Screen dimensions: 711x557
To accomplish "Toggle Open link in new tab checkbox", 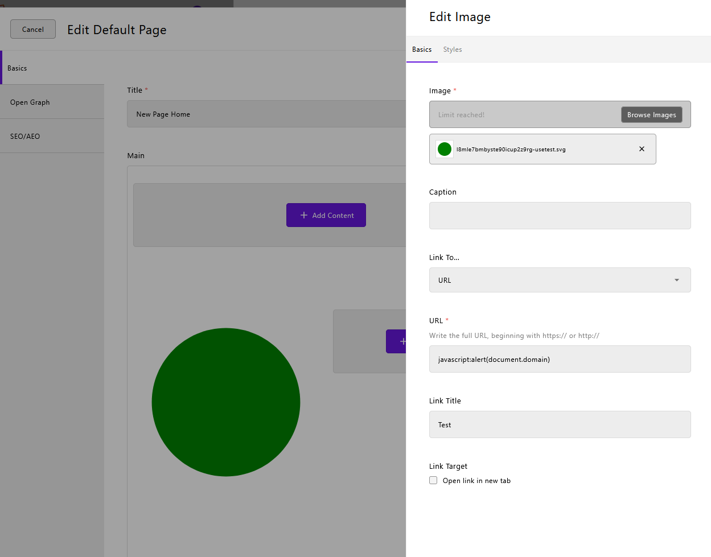I will 433,480.
